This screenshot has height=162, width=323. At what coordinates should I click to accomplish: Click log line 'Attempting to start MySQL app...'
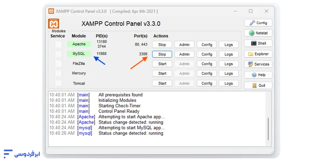[x=132, y=128]
